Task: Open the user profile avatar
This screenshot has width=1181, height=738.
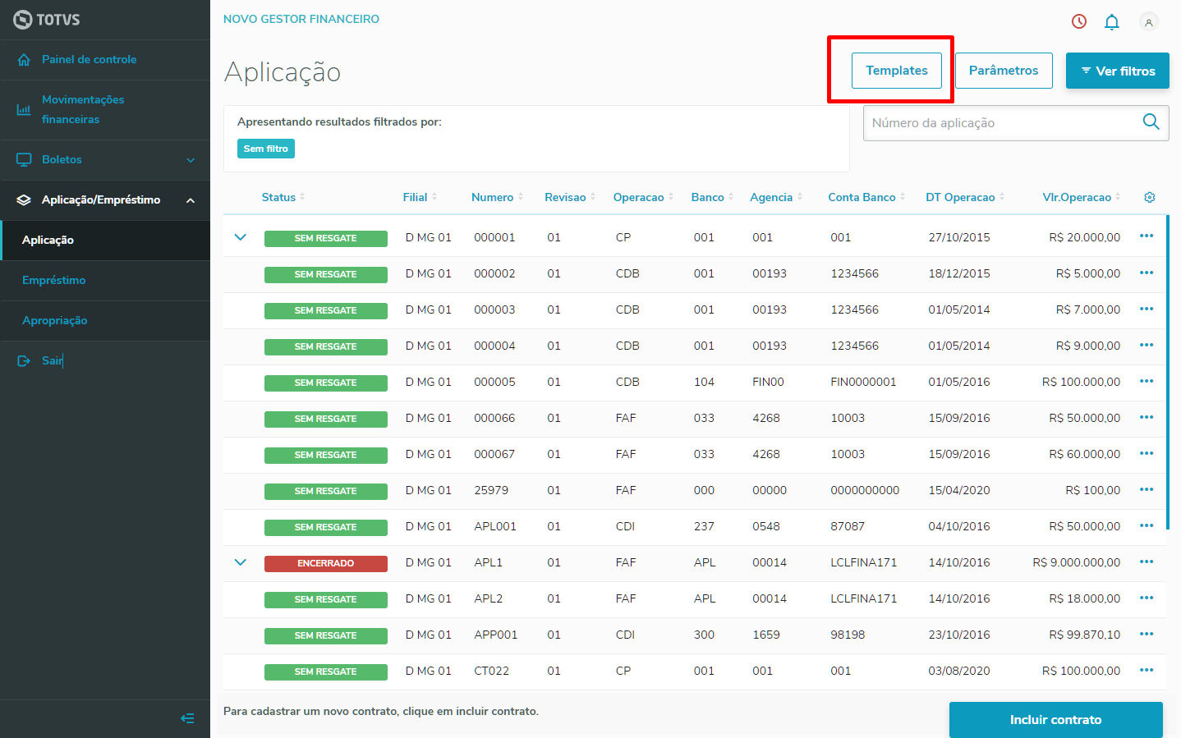Action: pyautogui.click(x=1149, y=22)
